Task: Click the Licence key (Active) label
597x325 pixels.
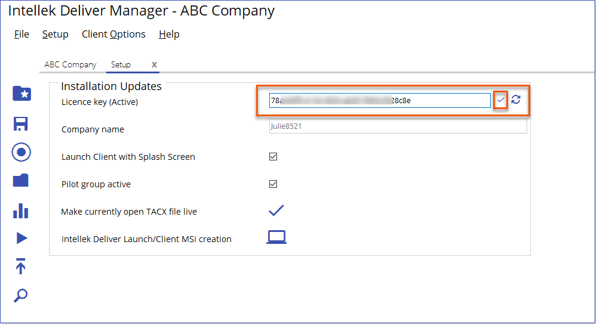Action: click(100, 102)
